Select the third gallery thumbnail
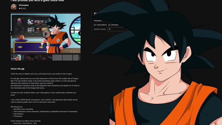 click(37, 58)
